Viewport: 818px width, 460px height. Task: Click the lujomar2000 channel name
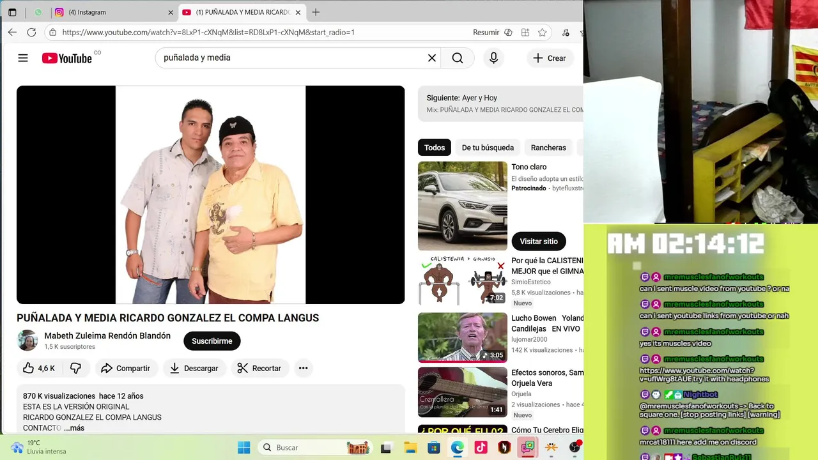[x=529, y=339]
